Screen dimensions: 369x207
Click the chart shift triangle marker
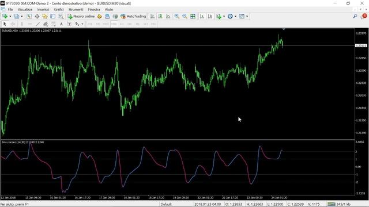tap(284, 29)
